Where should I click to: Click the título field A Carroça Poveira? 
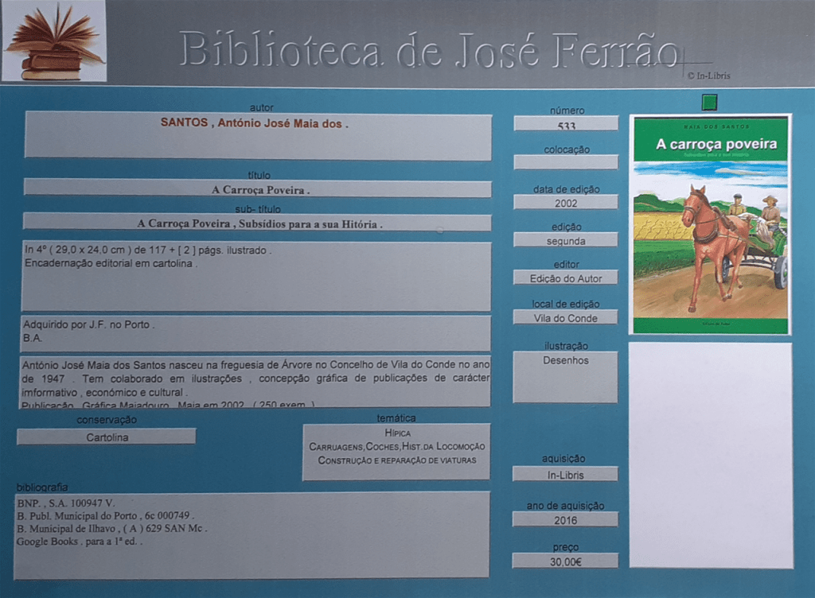[x=258, y=188]
